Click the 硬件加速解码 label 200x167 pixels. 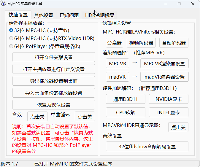tap(118, 88)
